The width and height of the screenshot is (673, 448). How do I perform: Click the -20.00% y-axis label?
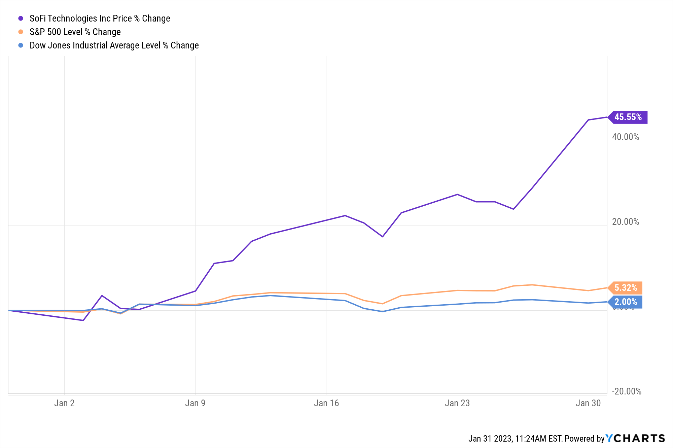point(626,391)
